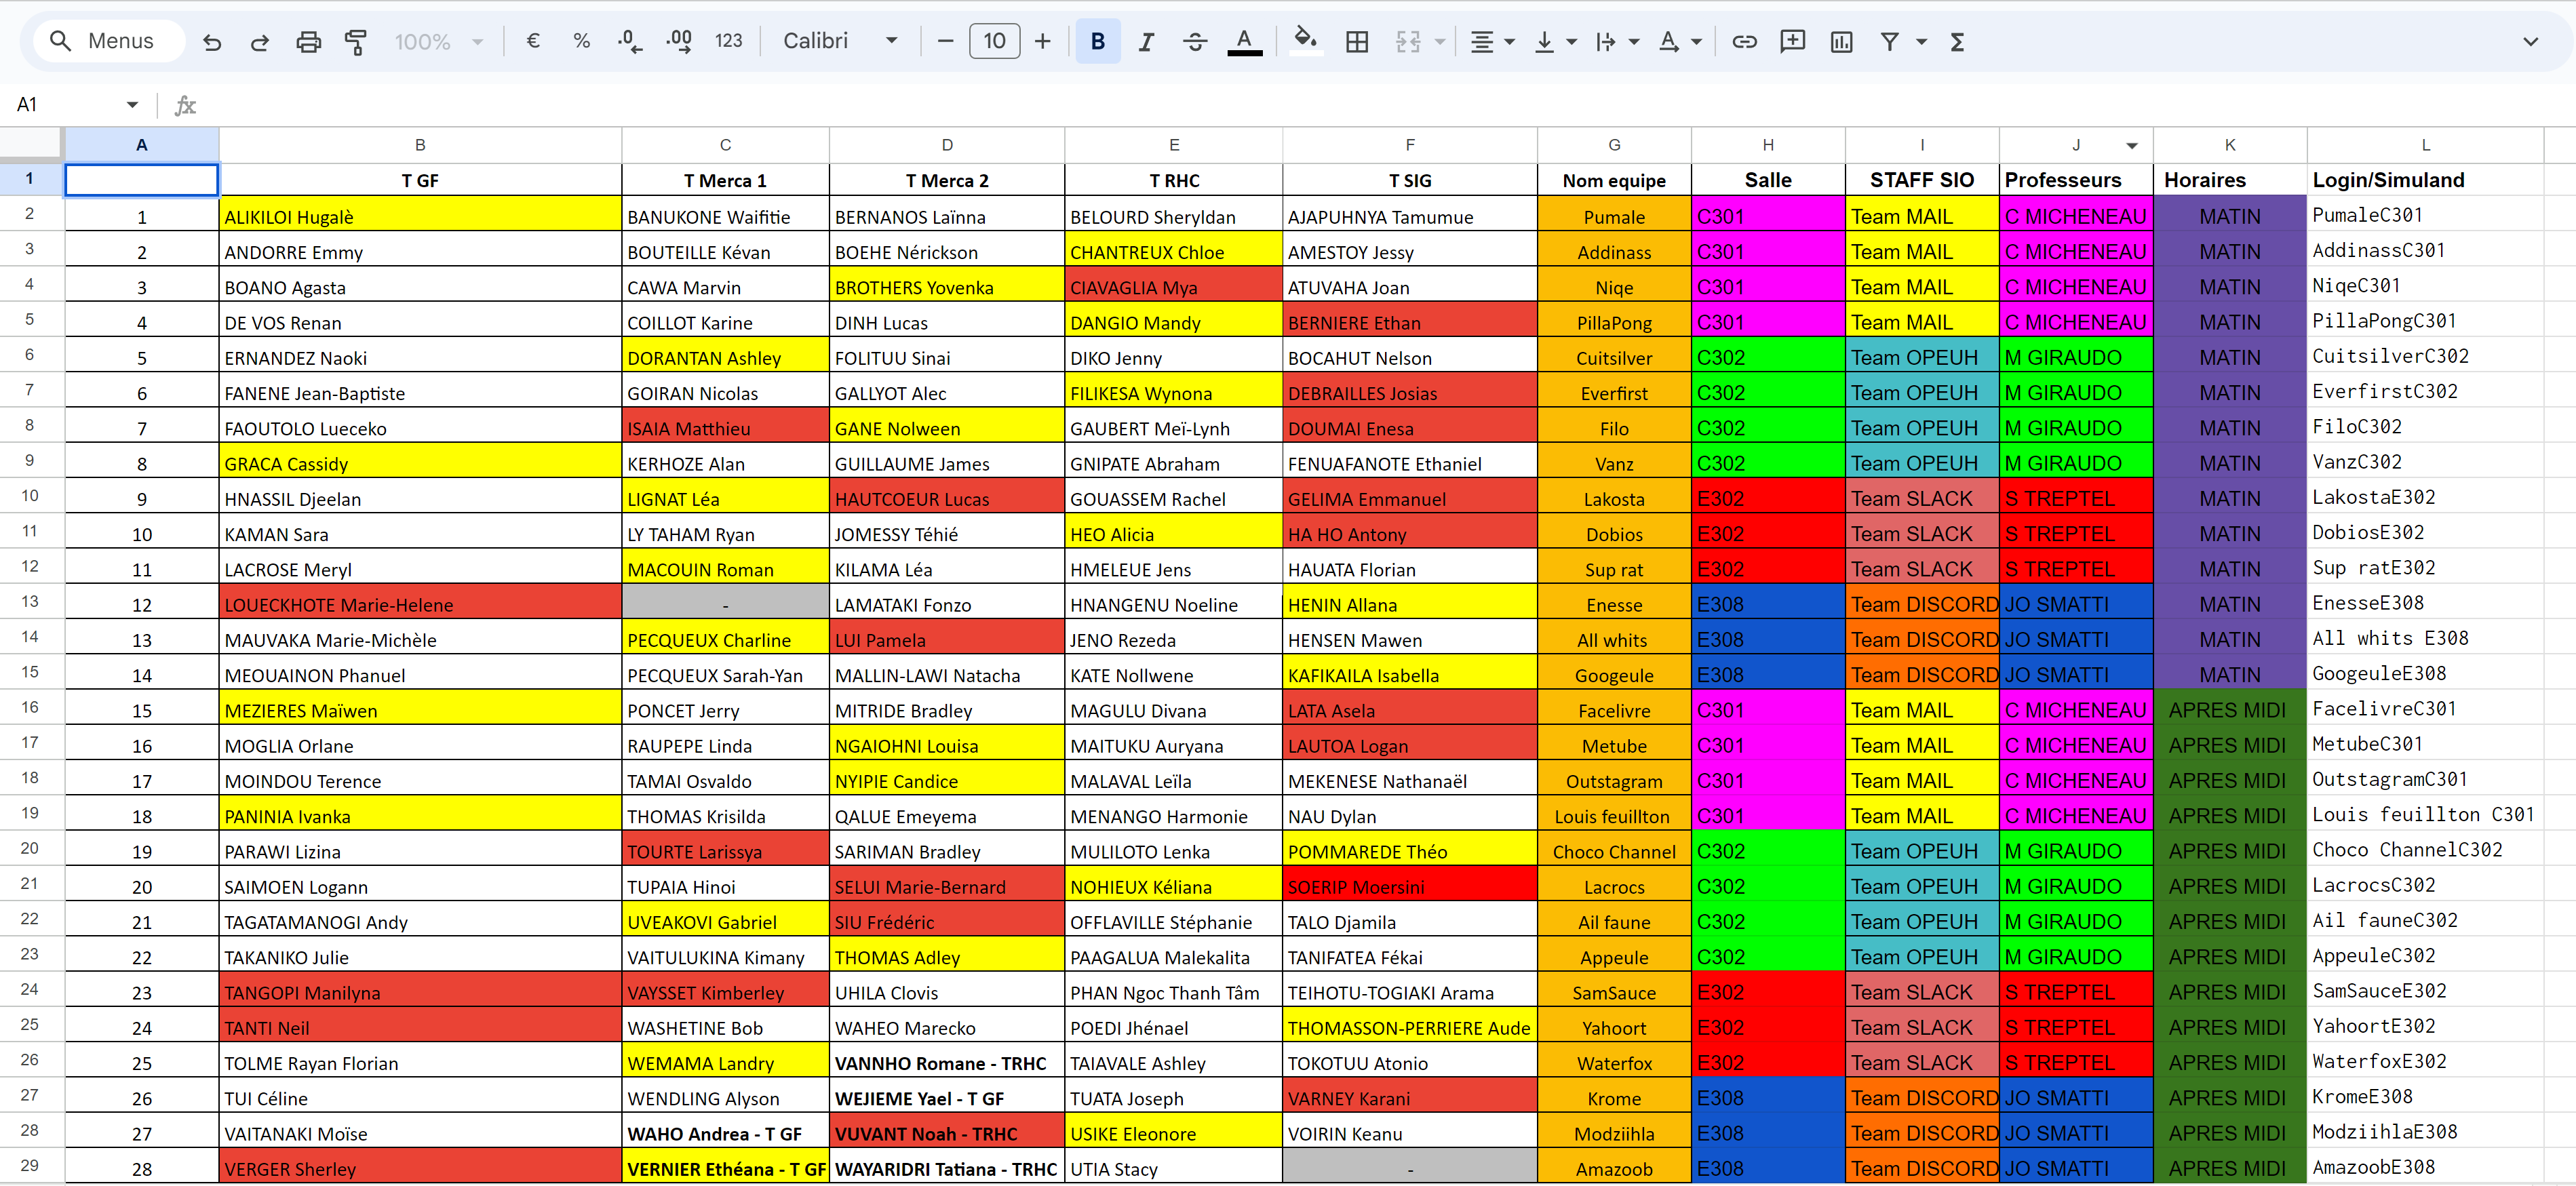Toggle italic formatting

(x=1146, y=41)
